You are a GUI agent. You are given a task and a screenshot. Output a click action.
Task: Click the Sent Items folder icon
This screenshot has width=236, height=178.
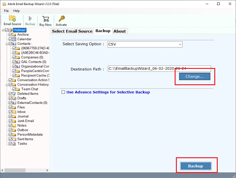(x=14, y=139)
